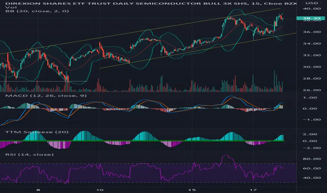327x193 pixels.
Task: Click date label 15 on time axis
Action: click(x=192, y=190)
